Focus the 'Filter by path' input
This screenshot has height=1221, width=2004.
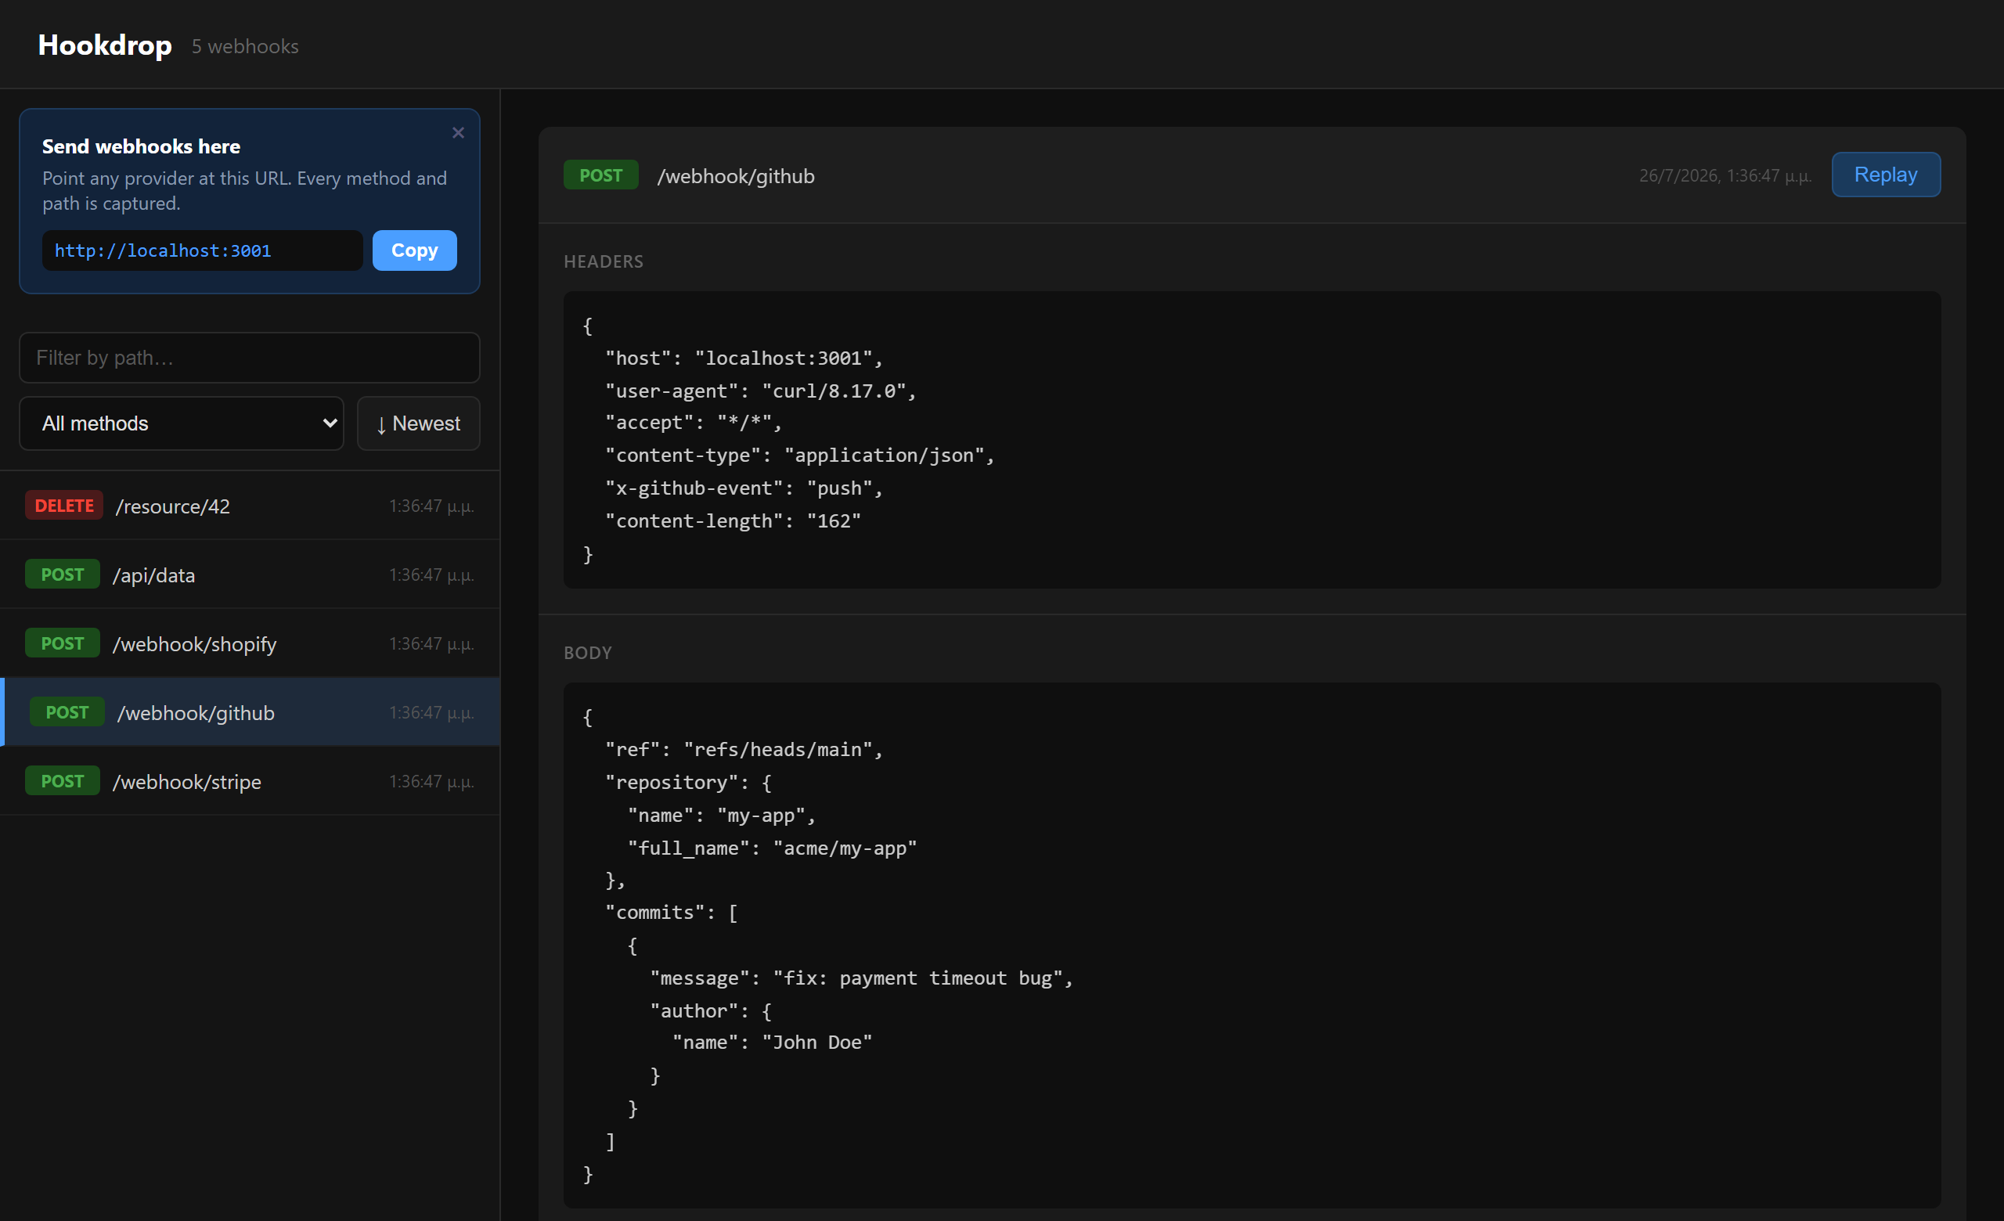[x=249, y=358]
